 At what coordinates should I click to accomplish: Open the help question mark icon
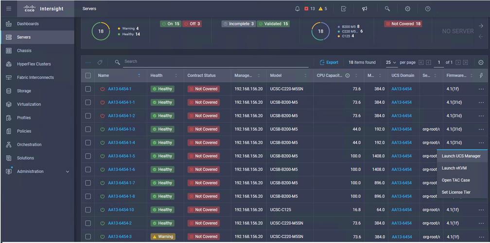point(428,9)
